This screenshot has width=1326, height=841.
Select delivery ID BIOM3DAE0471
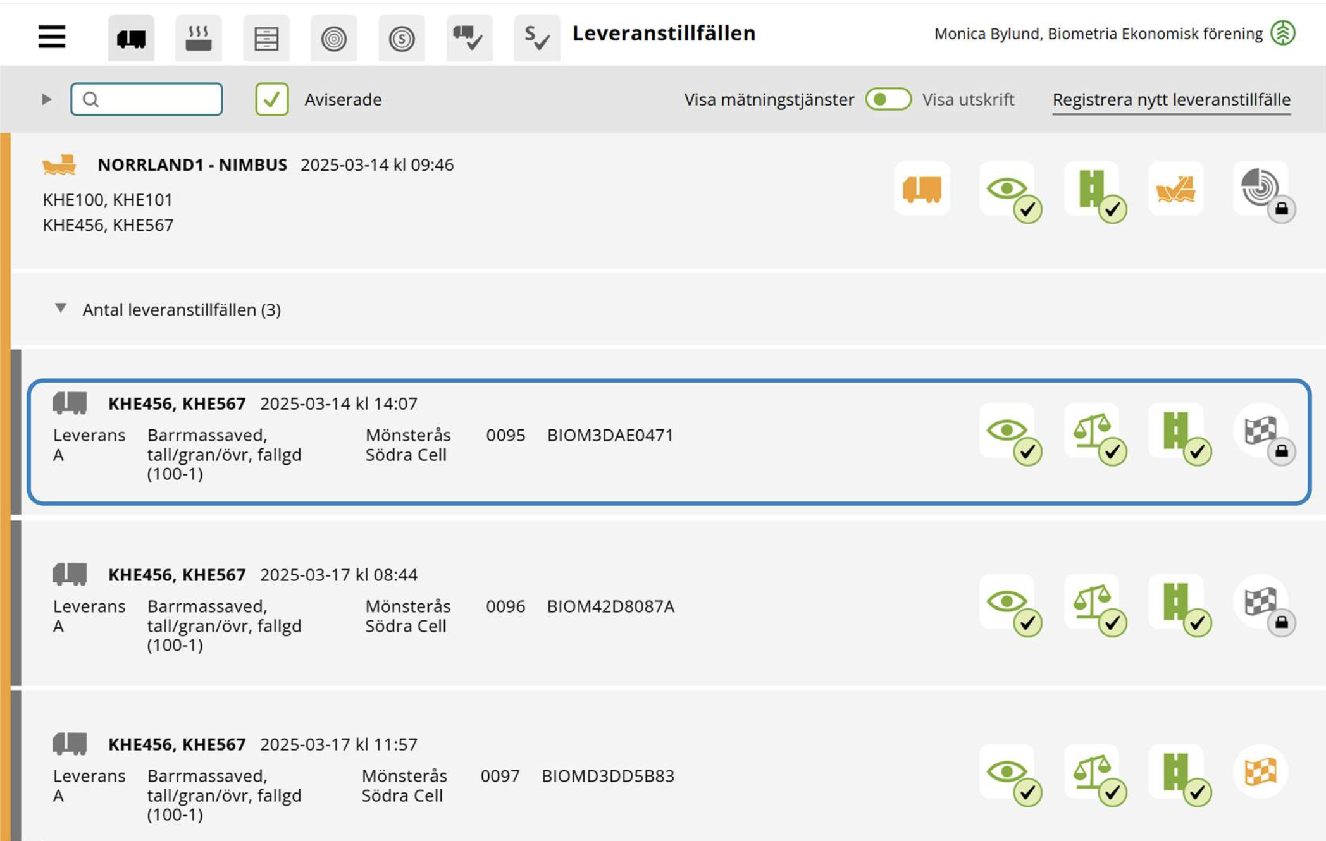click(610, 435)
